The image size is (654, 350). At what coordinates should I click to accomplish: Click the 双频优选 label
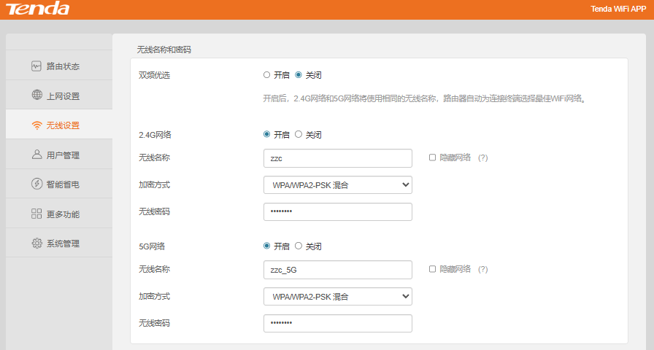click(154, 75)
